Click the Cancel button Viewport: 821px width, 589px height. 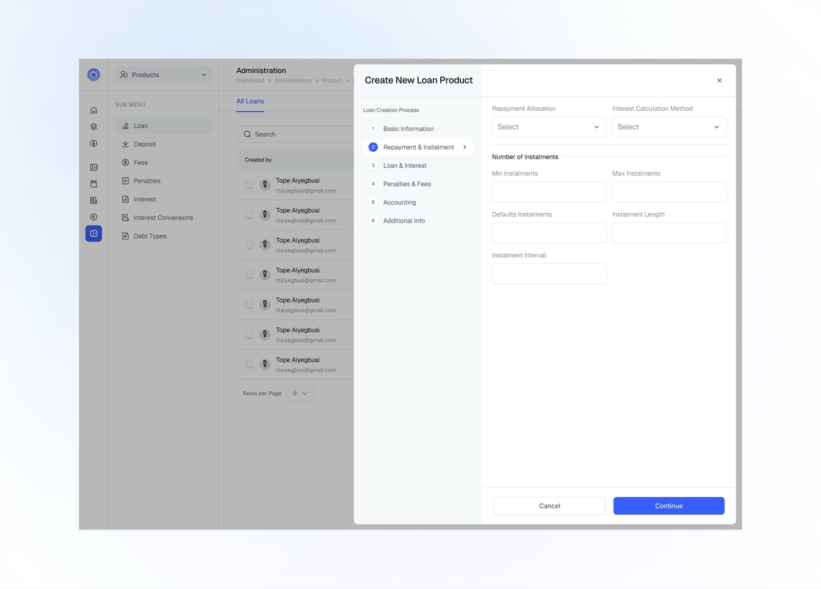(x=550, y=506)
